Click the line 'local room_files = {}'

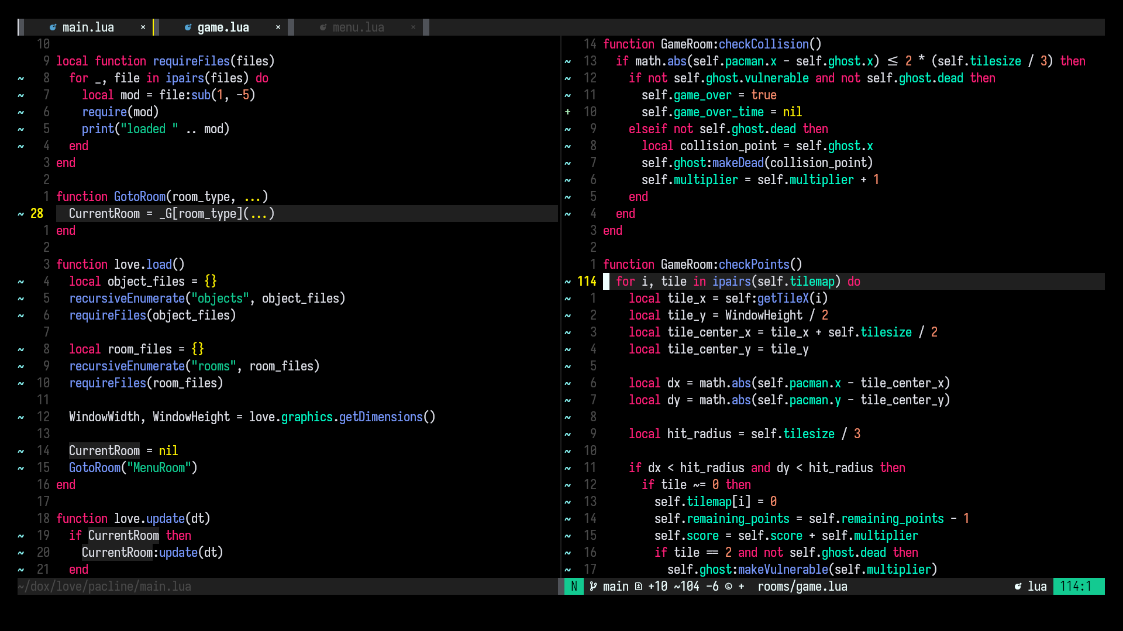(137, 349)
